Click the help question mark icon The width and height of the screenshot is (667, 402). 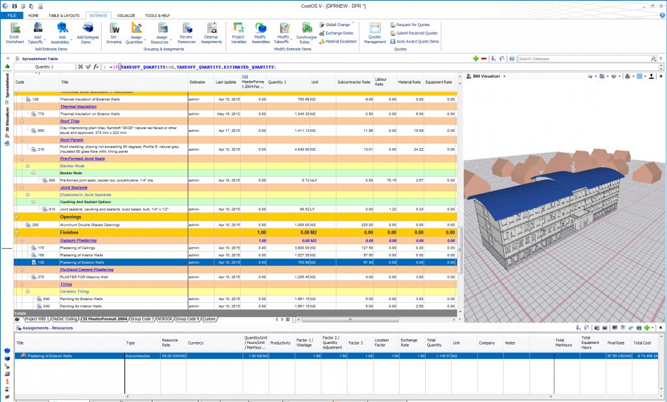click(662, 15)
